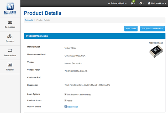Open the Dashboard gauge icon
This screenshot has height=113, width=168.
coord(10,23)
